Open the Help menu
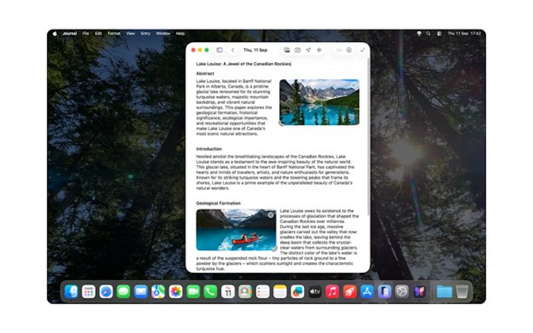 [180, 33]
